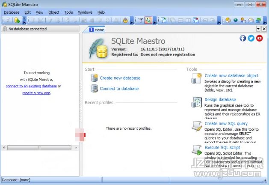Click the envelope email toolbar icon
Screen dimensions: 269x185
click(251, 21)
